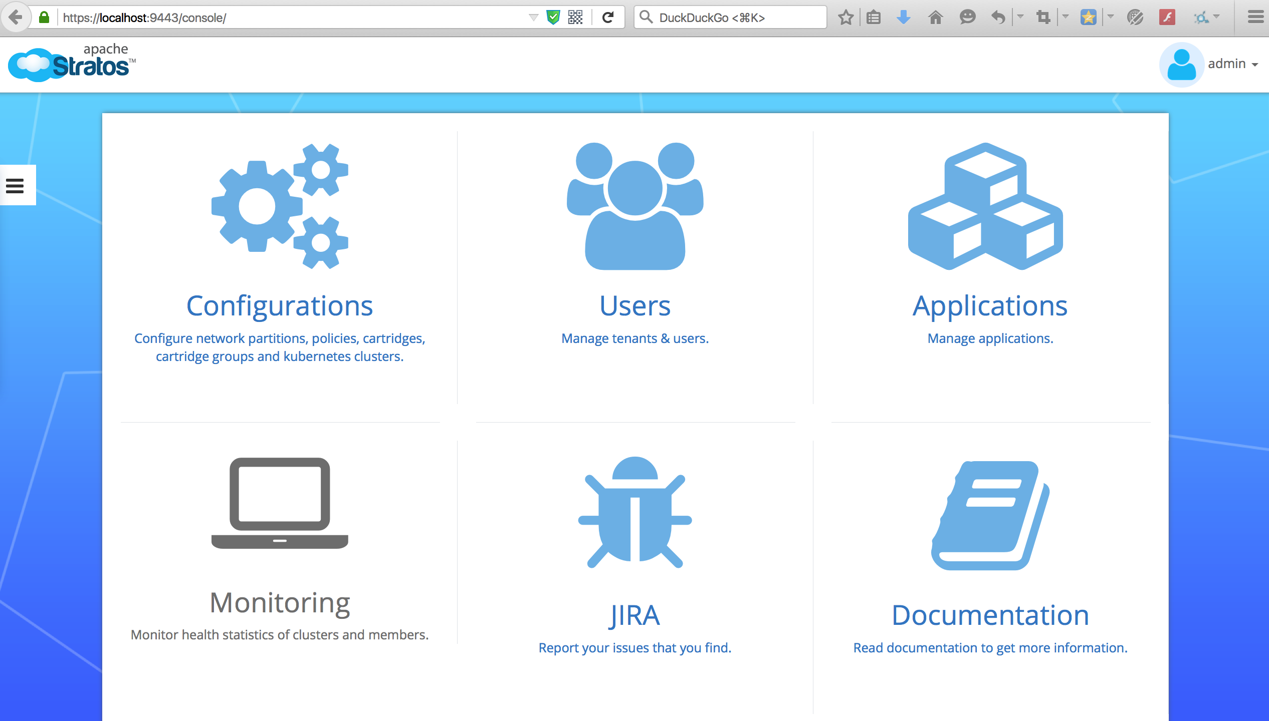Click the admin user avatar

[1181, 65]
